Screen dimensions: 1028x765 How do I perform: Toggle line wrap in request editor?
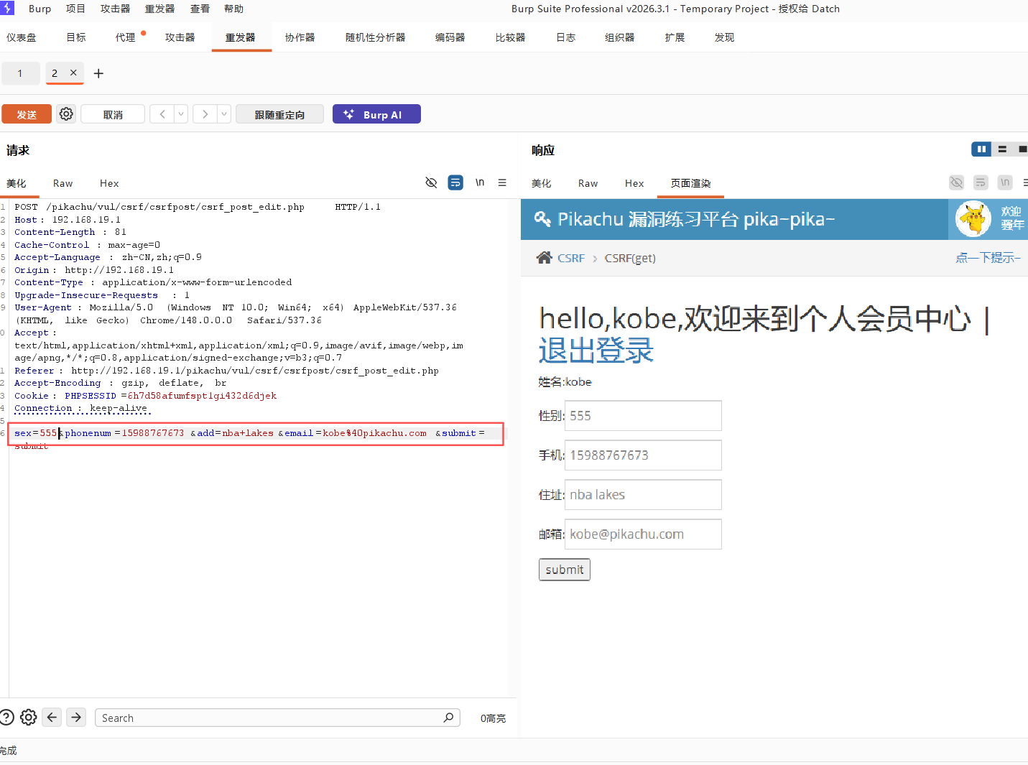pyautogui.click(x=455, y=182)
